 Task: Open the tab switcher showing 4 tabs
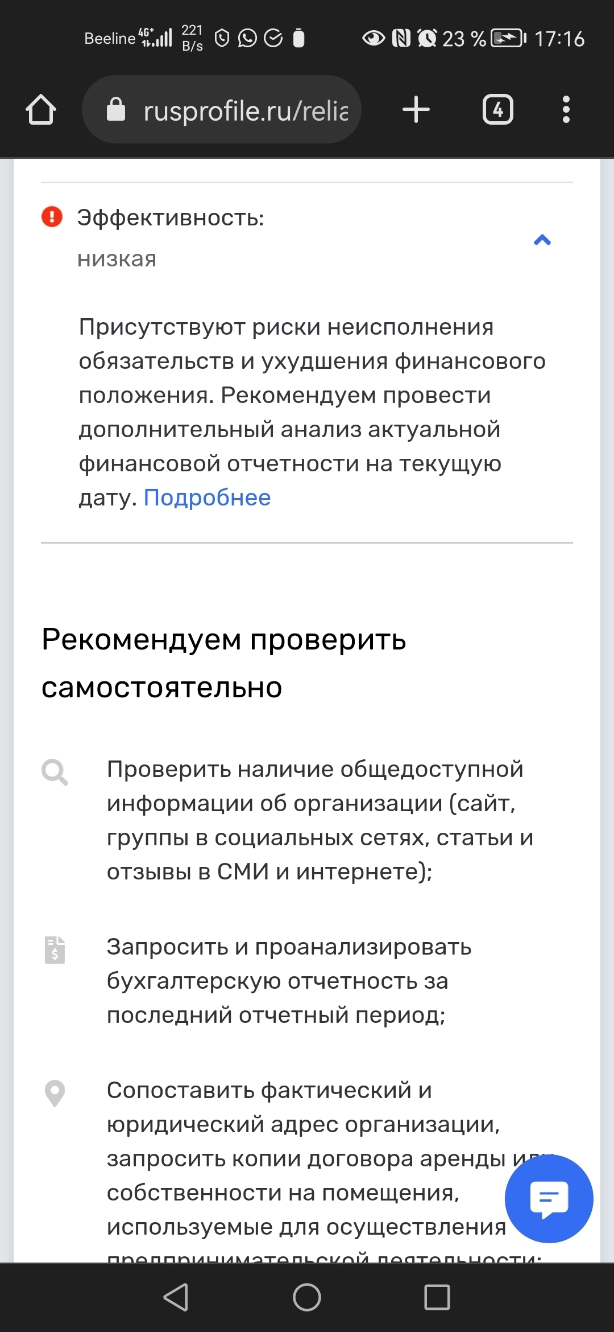point(497,109)
